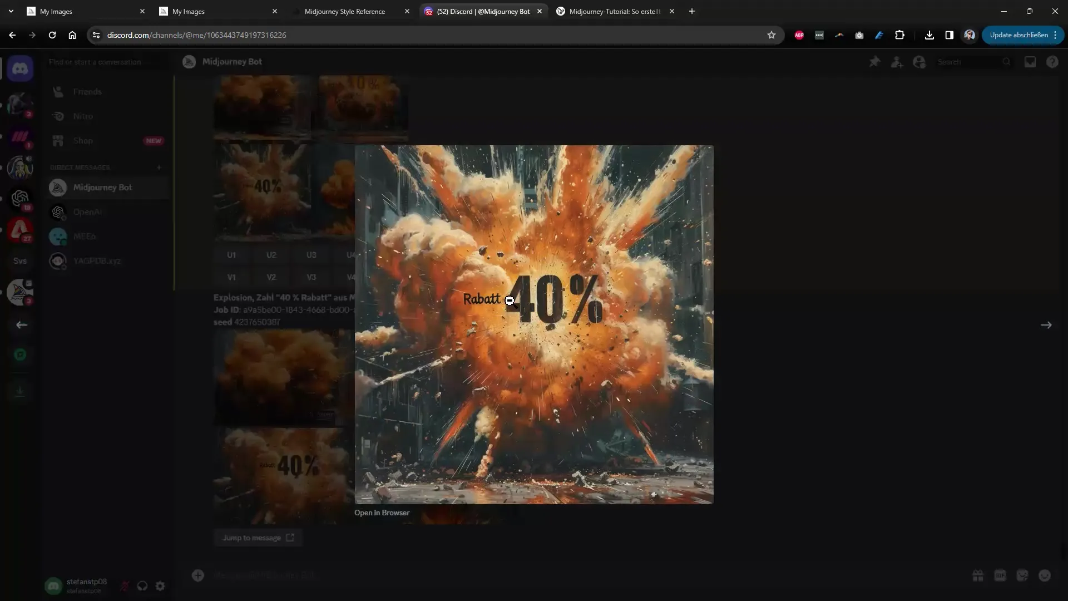Toggle the YAGPDB.xyz contact entry
The image size is (1068, 601).
(x=97, y=260)
